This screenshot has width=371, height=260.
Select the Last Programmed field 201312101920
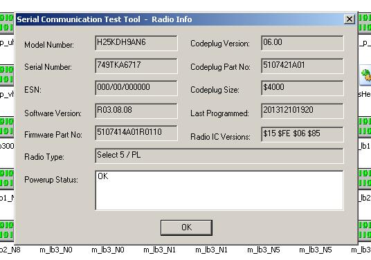pos(302,111)
